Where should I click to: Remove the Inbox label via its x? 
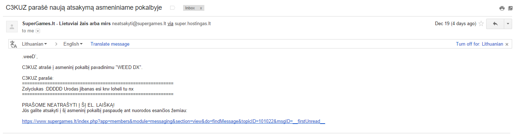(201, 8)
